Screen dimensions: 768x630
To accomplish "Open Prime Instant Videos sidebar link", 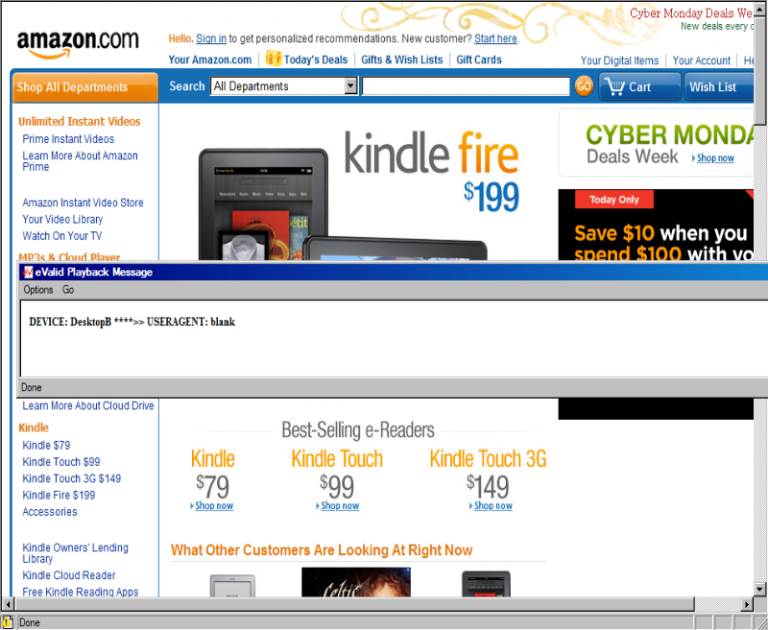I will click(x=68, y=139).
